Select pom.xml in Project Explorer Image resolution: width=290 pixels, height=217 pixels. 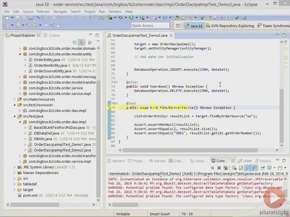click(30, 196)
